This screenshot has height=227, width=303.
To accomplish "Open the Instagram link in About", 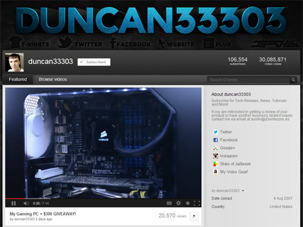I will point(228,156).
